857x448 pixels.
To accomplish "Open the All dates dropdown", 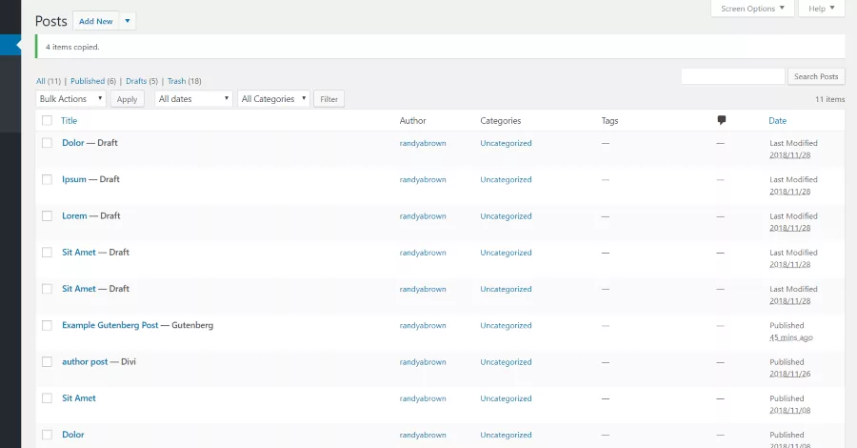I will (193, 99).
